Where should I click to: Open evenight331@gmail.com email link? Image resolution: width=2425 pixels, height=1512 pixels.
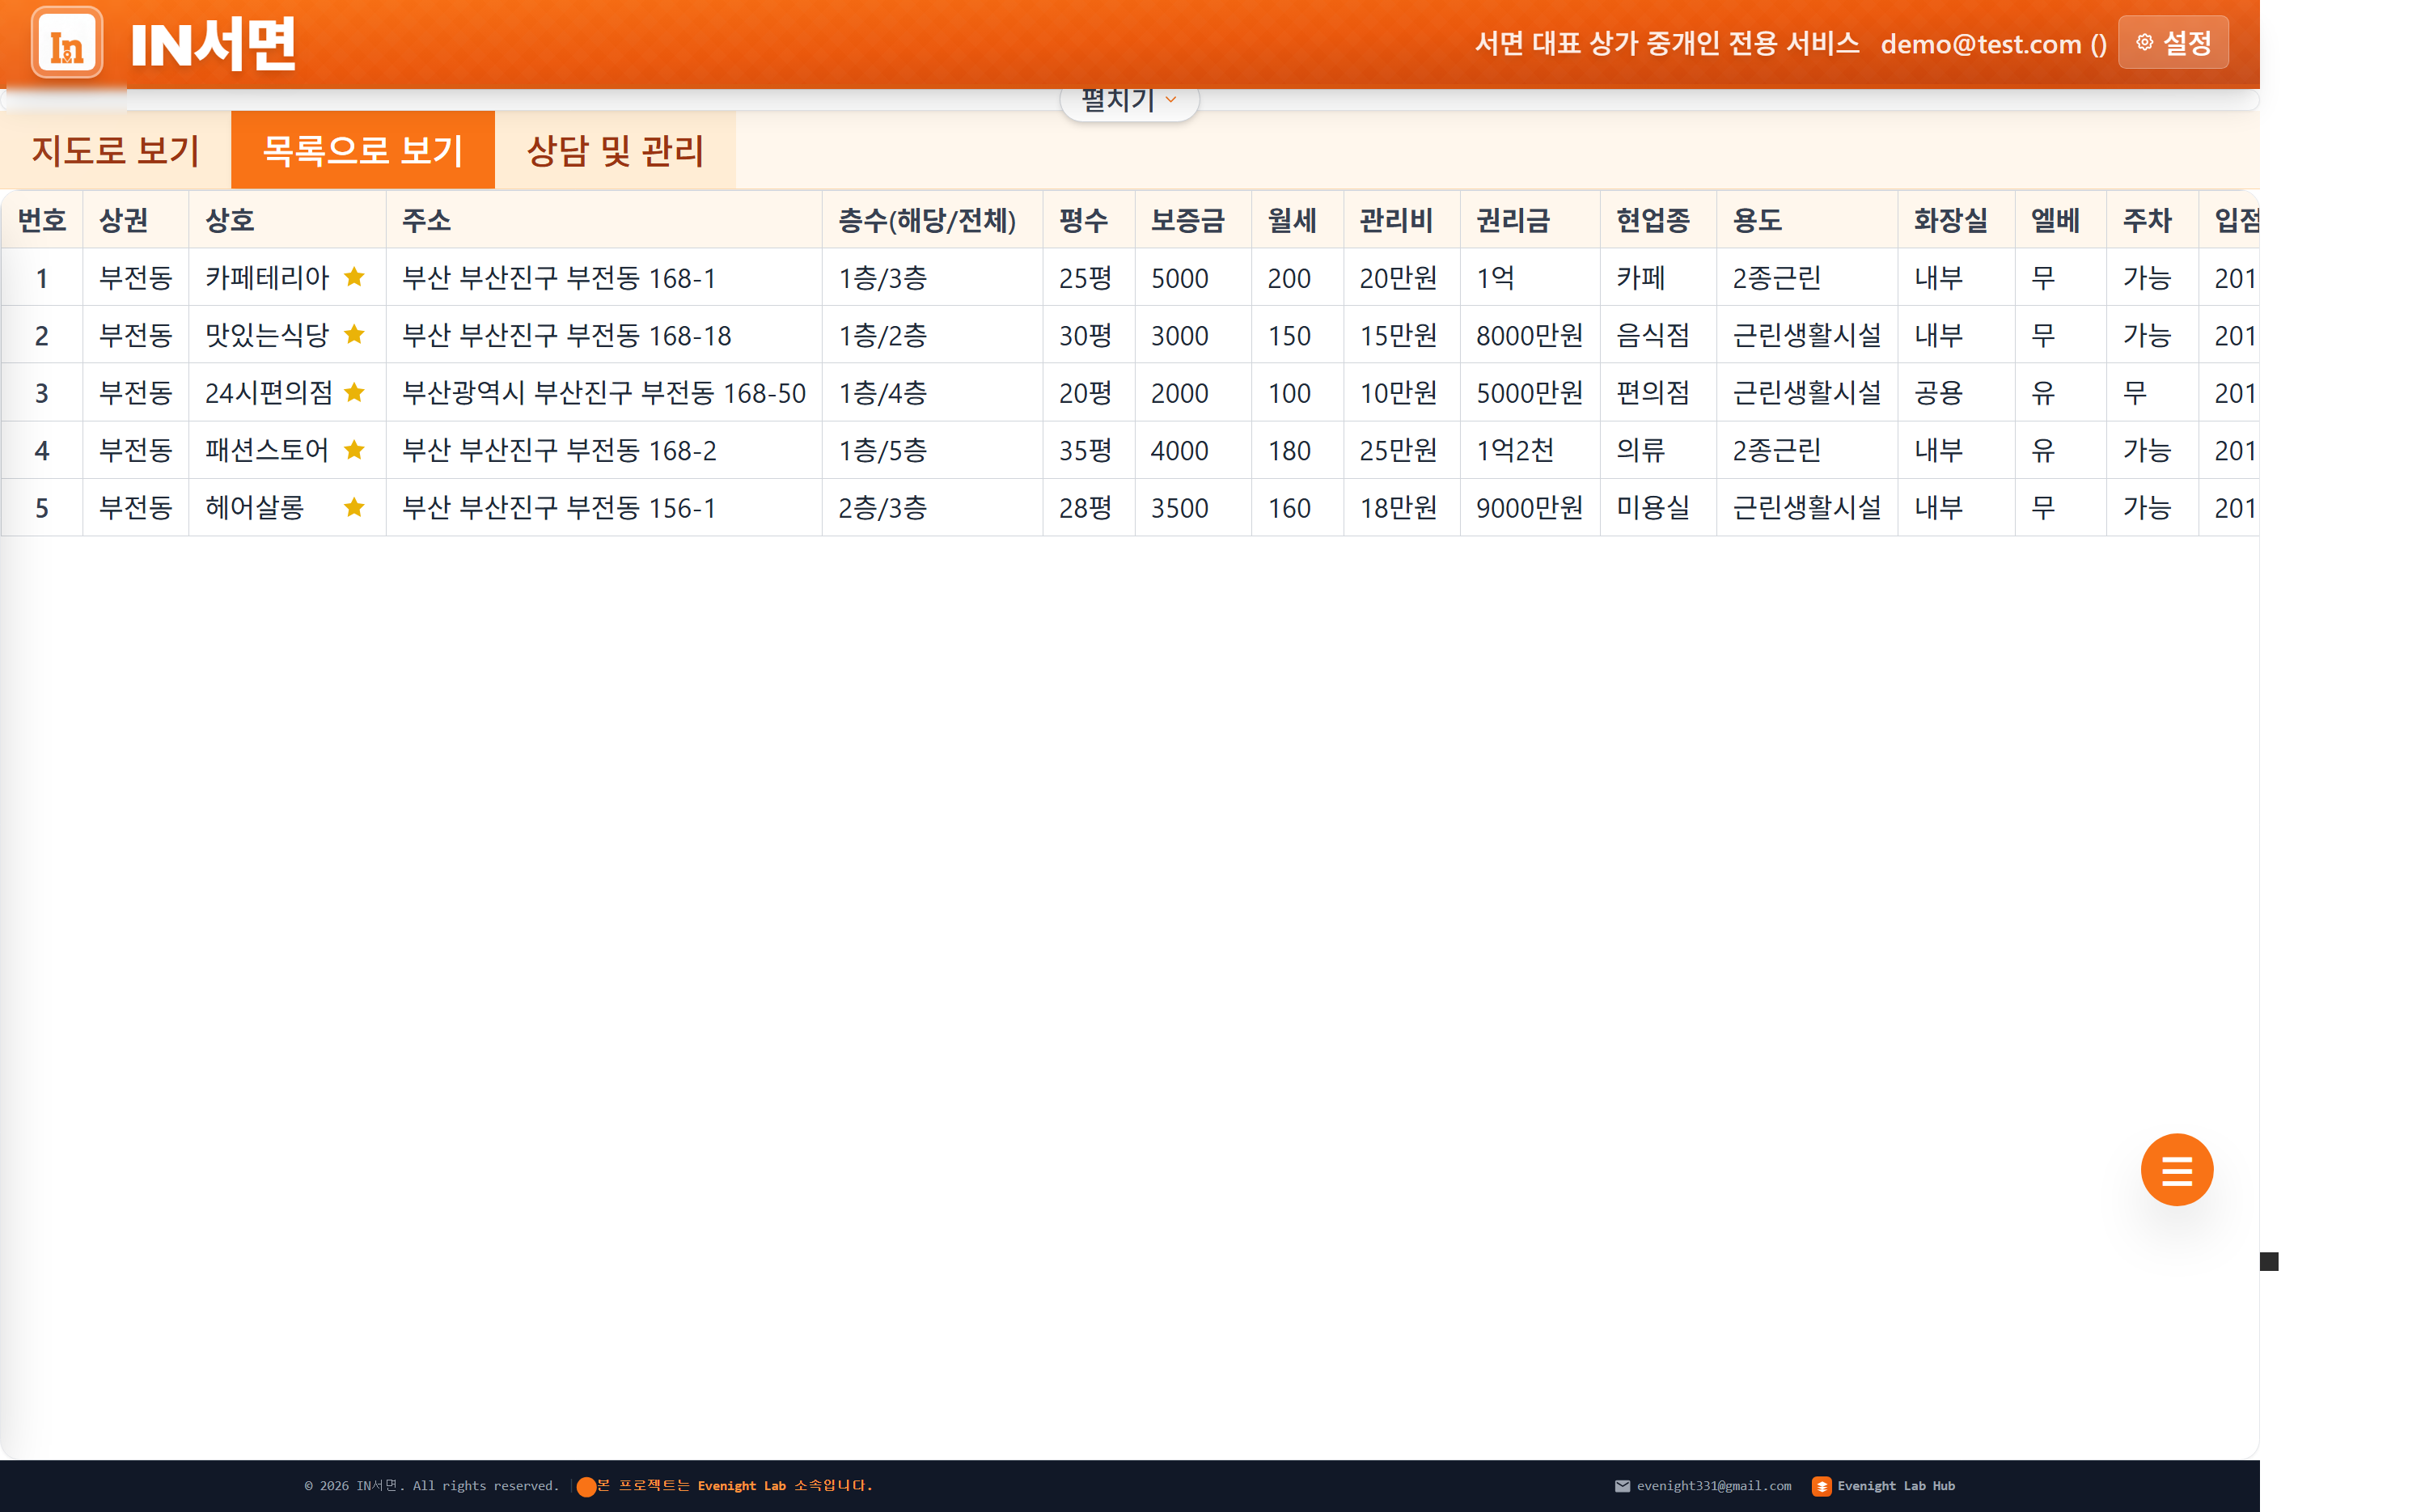tap(1713, 1486)
